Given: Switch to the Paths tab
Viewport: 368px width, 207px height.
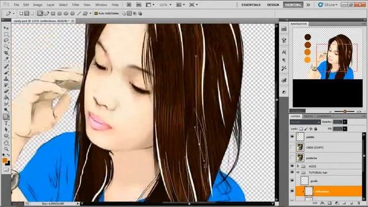Looking at the screenshot, I should point(308,116).
